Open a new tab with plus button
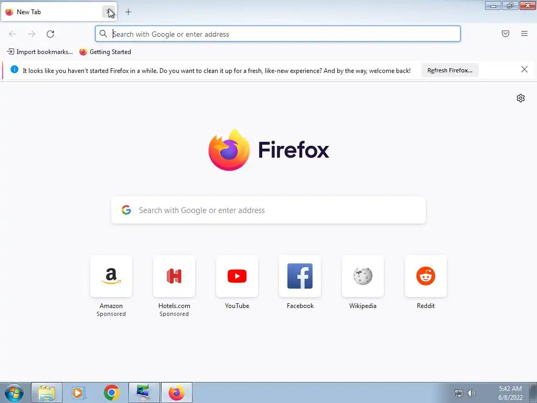The width and height of the screenshot is (537, 403). [128, 12]
